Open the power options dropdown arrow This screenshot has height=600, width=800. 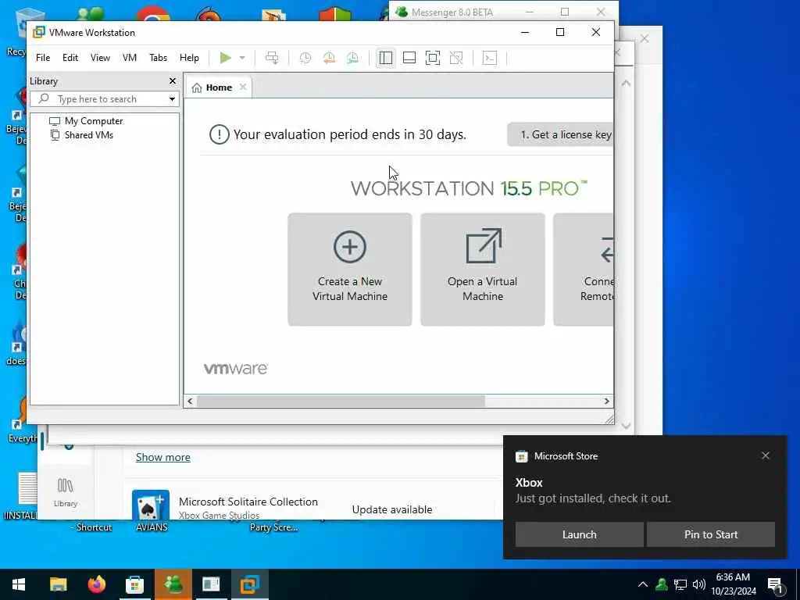[x=242, y=58]
